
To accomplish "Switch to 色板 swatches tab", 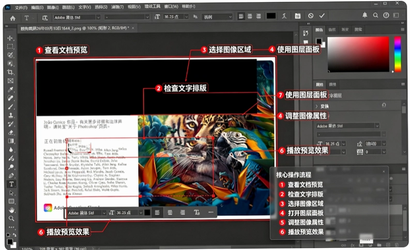I will coord(332,29).
